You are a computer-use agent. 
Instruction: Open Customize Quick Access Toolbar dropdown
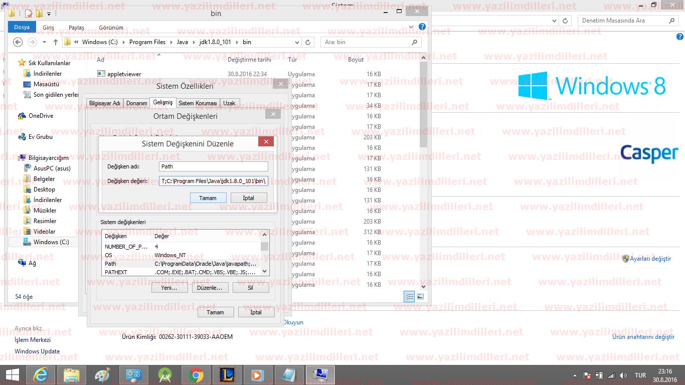click(x=49, y=14)
